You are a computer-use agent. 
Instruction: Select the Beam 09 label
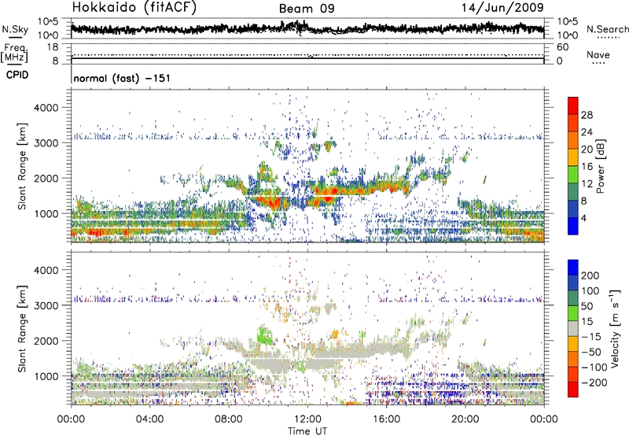(307, 9)
